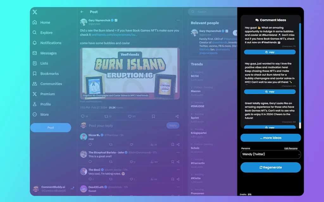Select Lists in the sidebar
The width and height of the screenshot is (324, 202).
[x=45, y=63]
